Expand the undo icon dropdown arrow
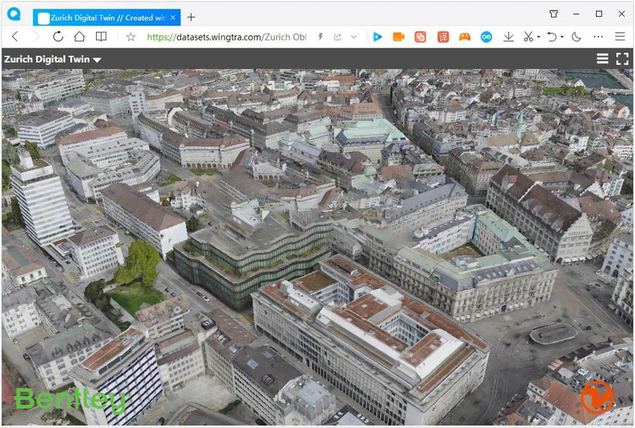This screenshot has height=428, width=635. pos(562,37)
